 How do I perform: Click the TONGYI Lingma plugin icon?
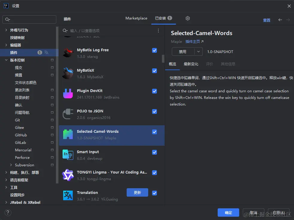68,175
